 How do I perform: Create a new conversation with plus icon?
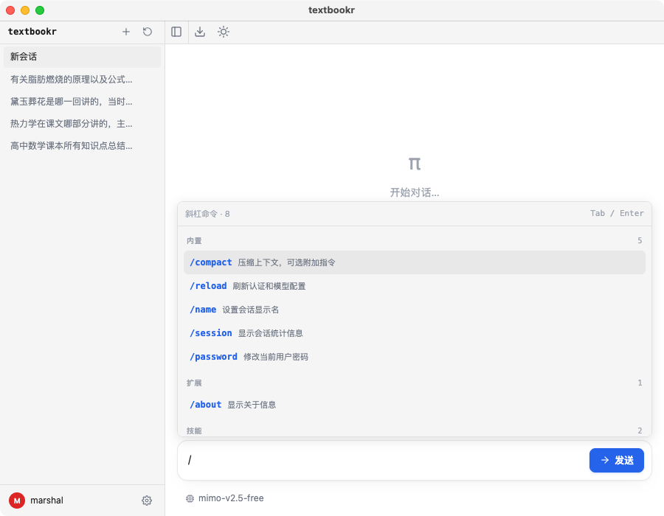click(x=125, y=32)
